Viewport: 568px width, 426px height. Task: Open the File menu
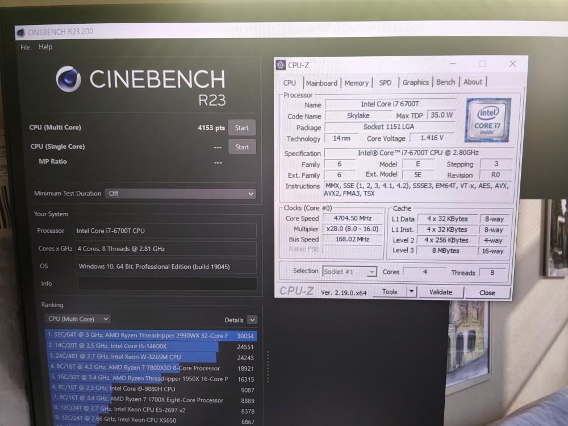[x=26, y=48]
